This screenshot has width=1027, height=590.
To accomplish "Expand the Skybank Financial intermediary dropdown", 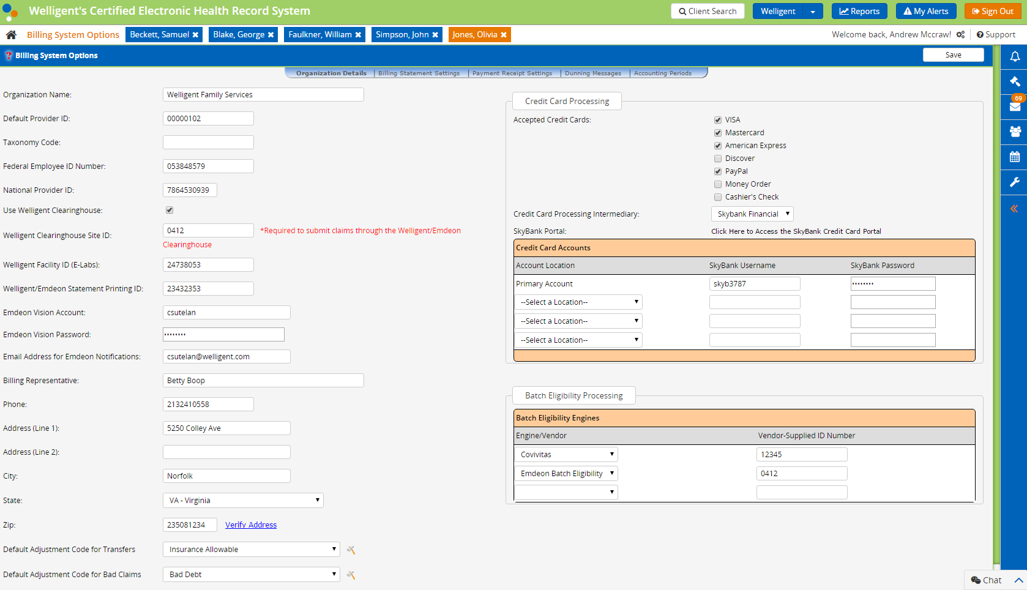I will (x=752, y=214).
